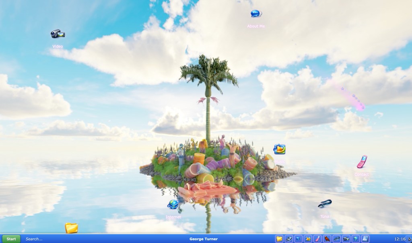
Task: Open the Contact pink phone icon
Action: (x=361, y=162)
